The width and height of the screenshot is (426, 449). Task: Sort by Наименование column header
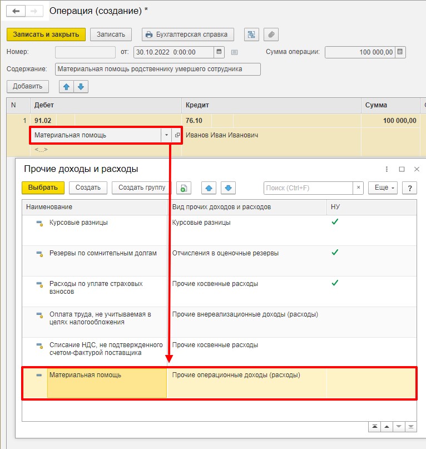click(95, 207)
